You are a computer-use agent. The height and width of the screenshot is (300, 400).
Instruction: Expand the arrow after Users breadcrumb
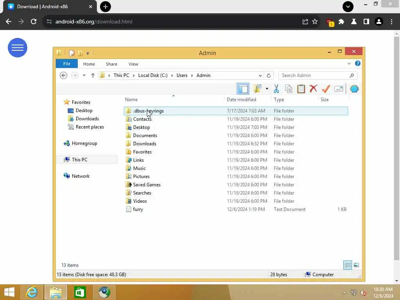[192, 75]
